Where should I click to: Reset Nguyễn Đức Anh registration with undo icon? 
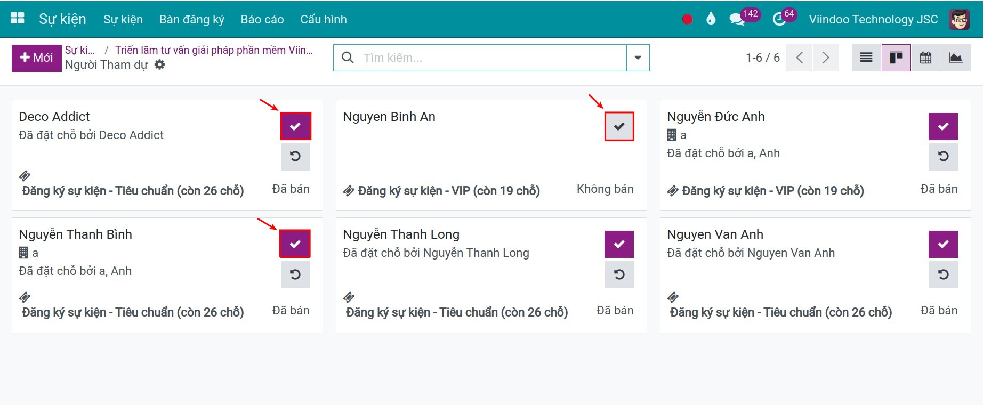tap(943, 156)
